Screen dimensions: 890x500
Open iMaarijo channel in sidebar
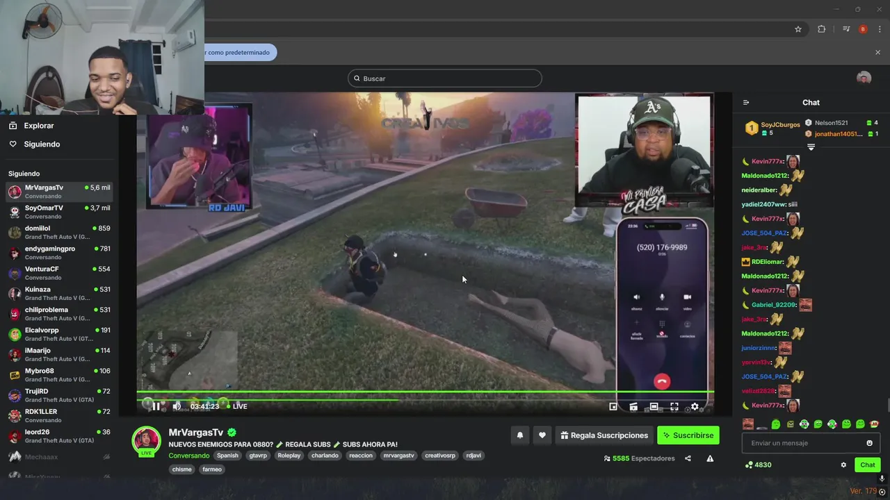pyautogui.click(x=59, y=354)
